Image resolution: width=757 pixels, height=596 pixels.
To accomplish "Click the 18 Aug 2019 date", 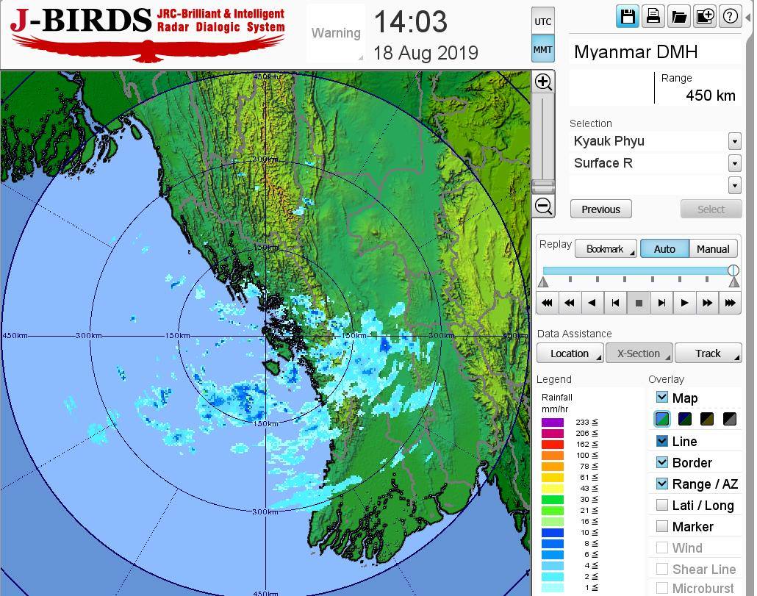I will tap(426, 53).
